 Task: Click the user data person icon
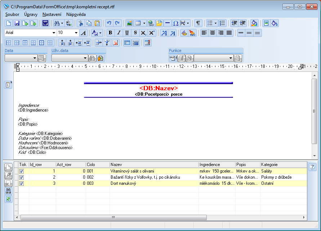click(x=100, y=58)
